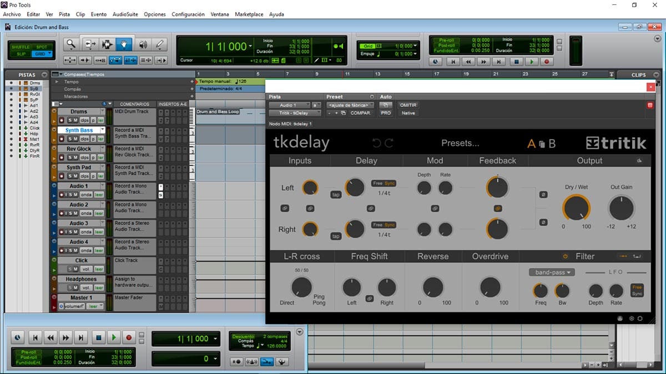Image resolution: width=666 pixels, height=374 pixels.
Task: Open the GRID mode dropdown arrow
Action: pyautogui.click(x=49, y=54)
